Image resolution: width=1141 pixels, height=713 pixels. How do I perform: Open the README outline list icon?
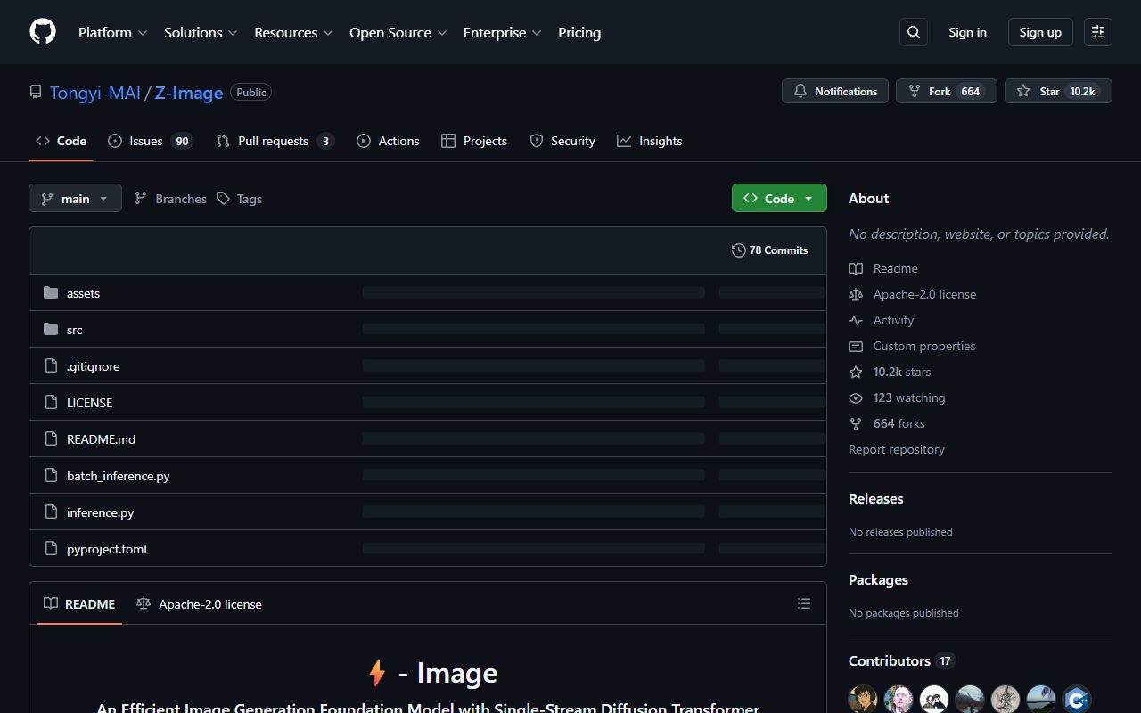coord(803,603)
